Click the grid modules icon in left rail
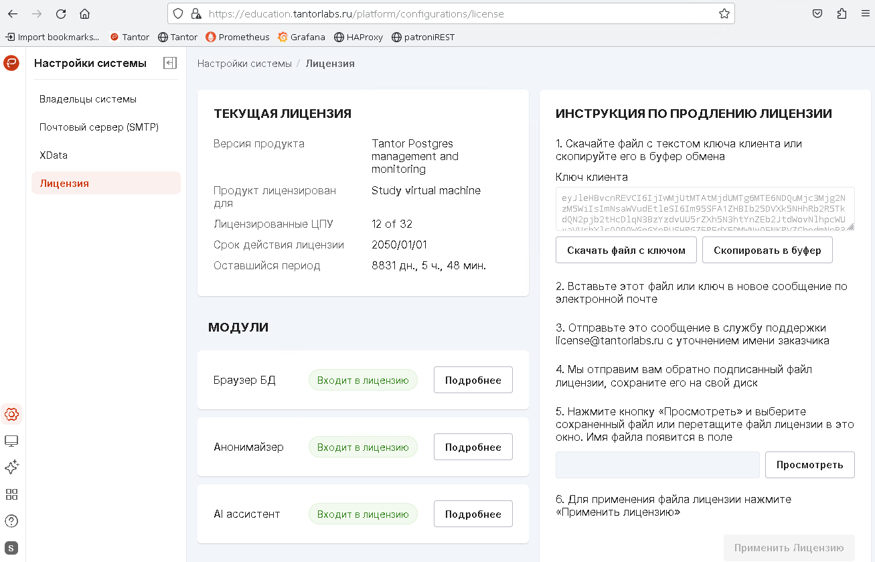Screen dimensions: 875x562 (11, 494)
